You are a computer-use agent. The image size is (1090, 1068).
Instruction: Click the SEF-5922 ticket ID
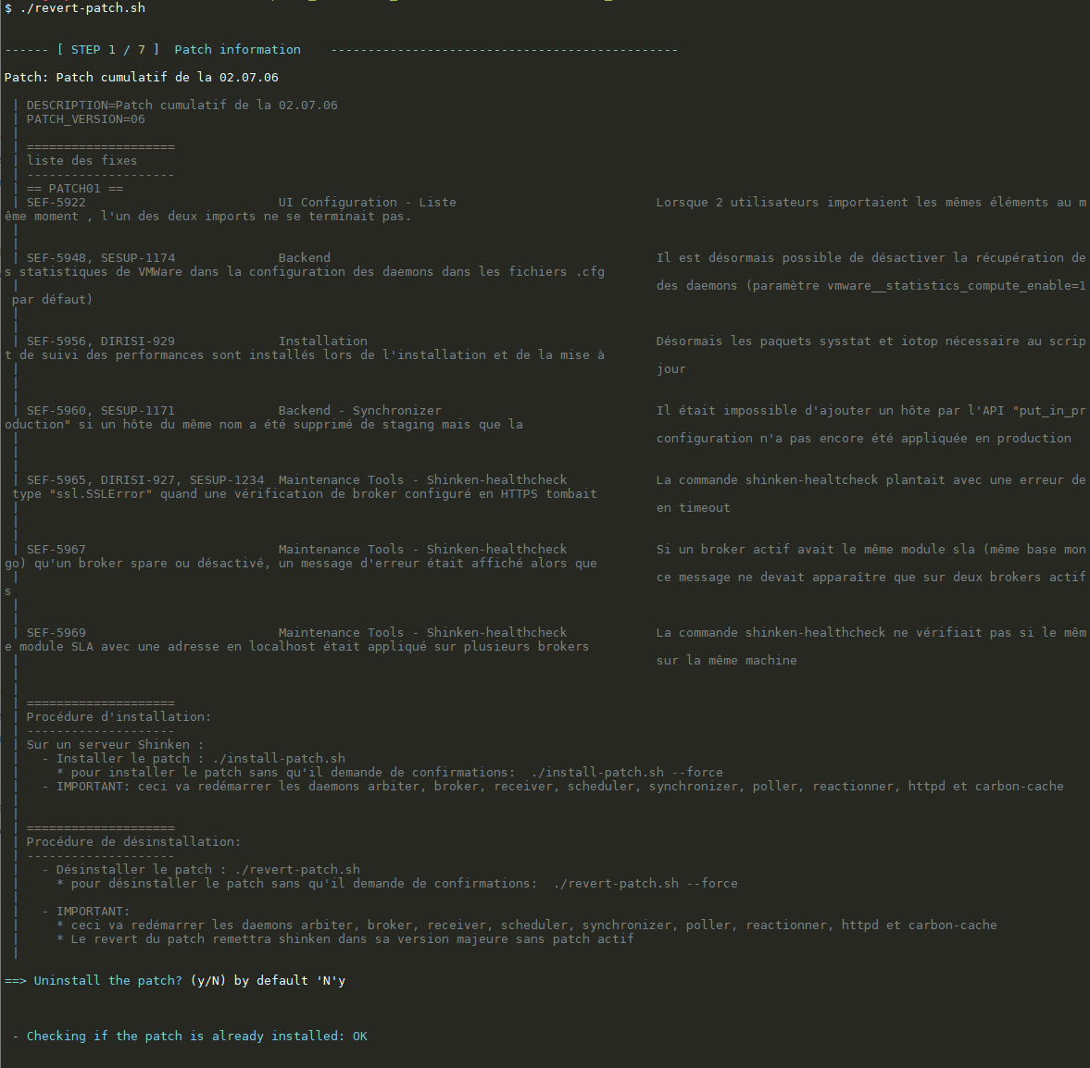point(56,203)
